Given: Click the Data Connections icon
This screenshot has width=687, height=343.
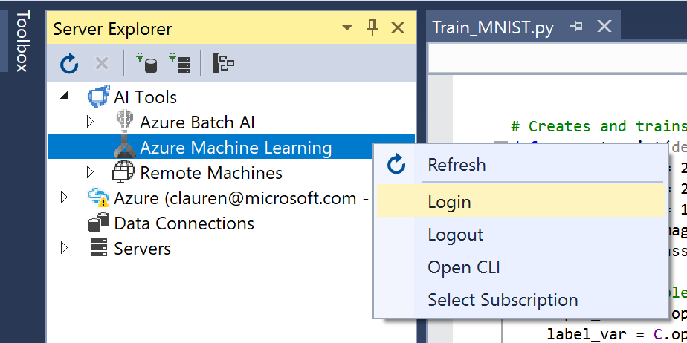Looking at the screenshot, I should (98, 223).
